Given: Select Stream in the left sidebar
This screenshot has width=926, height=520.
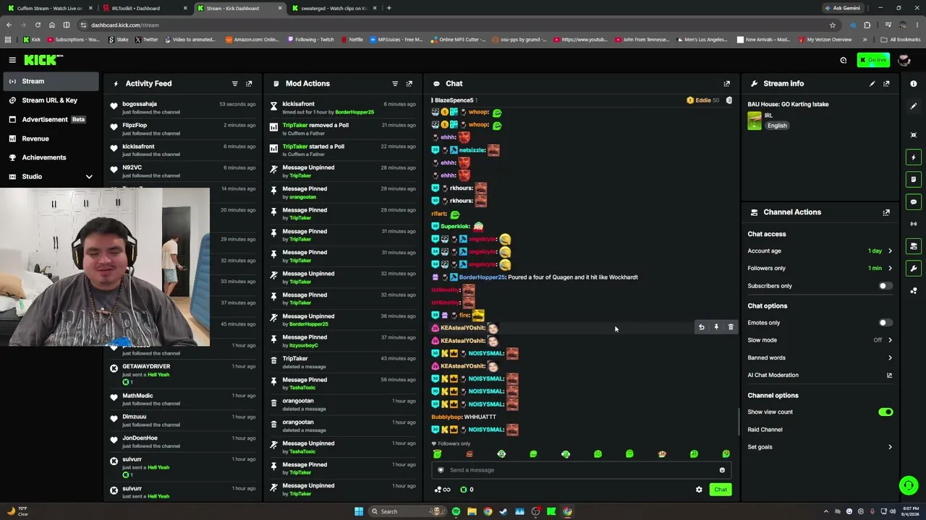Looking at the screenshot, I should (x=51, y=82).
